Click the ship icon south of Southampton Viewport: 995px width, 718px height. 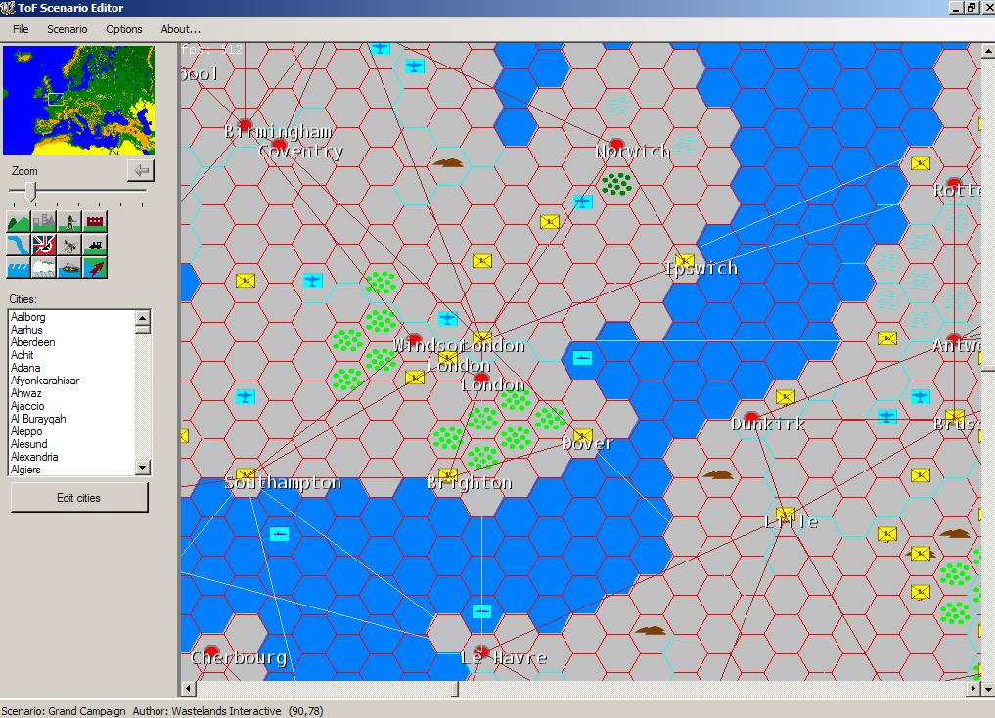tap(279, 534)
